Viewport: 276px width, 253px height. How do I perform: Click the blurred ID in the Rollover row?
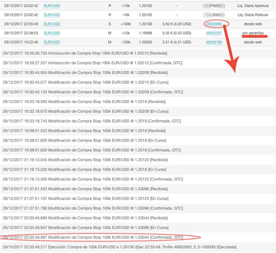(x=214, y=15)
